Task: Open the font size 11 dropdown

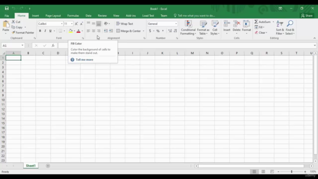Action: pos(72,24)
